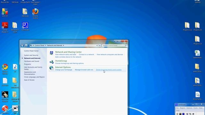The width and height of the screenshot is (205, 115).
Task: Click the search magnifier in Control Panel
Action: [126, 45]
